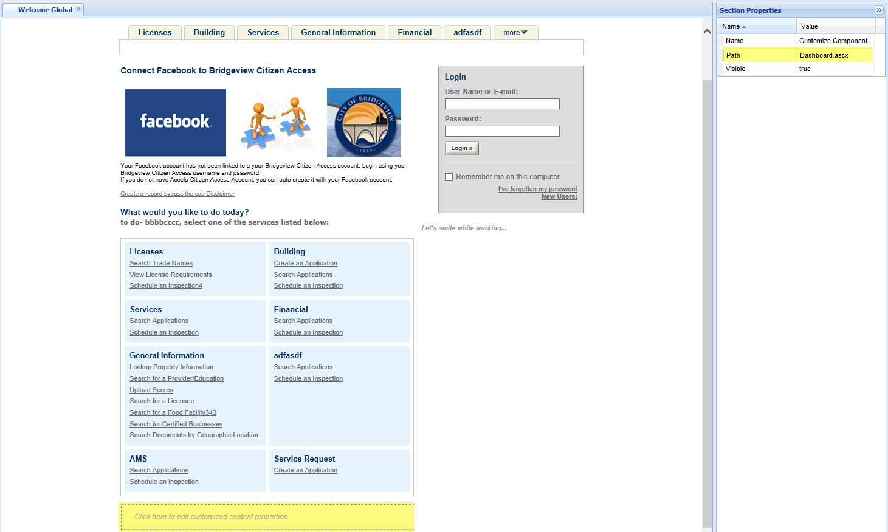Click the scroll up arrow

[707, 32]
